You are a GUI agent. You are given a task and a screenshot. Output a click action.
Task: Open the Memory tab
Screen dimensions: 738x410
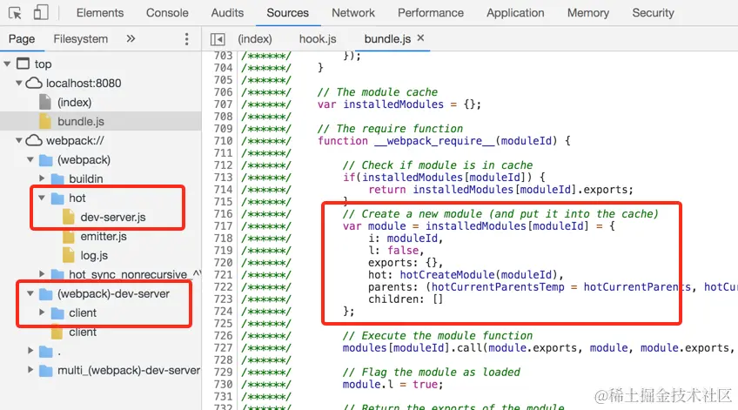(587, 13)
